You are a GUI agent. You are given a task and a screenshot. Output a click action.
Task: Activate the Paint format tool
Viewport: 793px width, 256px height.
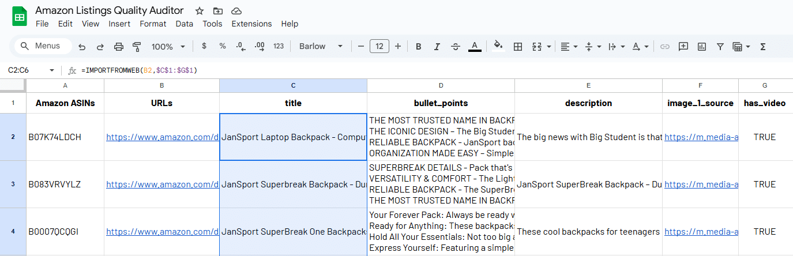[x=137, y=47]
